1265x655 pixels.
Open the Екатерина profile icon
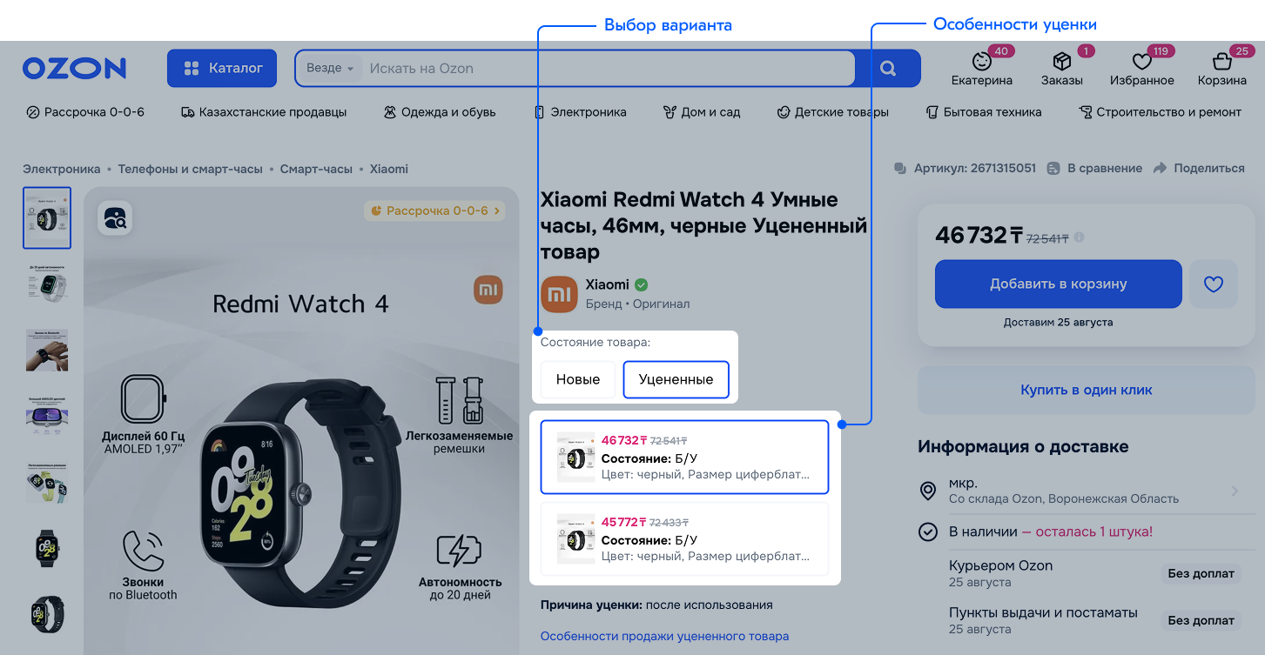pyautogui.click(x=982, y=62)
